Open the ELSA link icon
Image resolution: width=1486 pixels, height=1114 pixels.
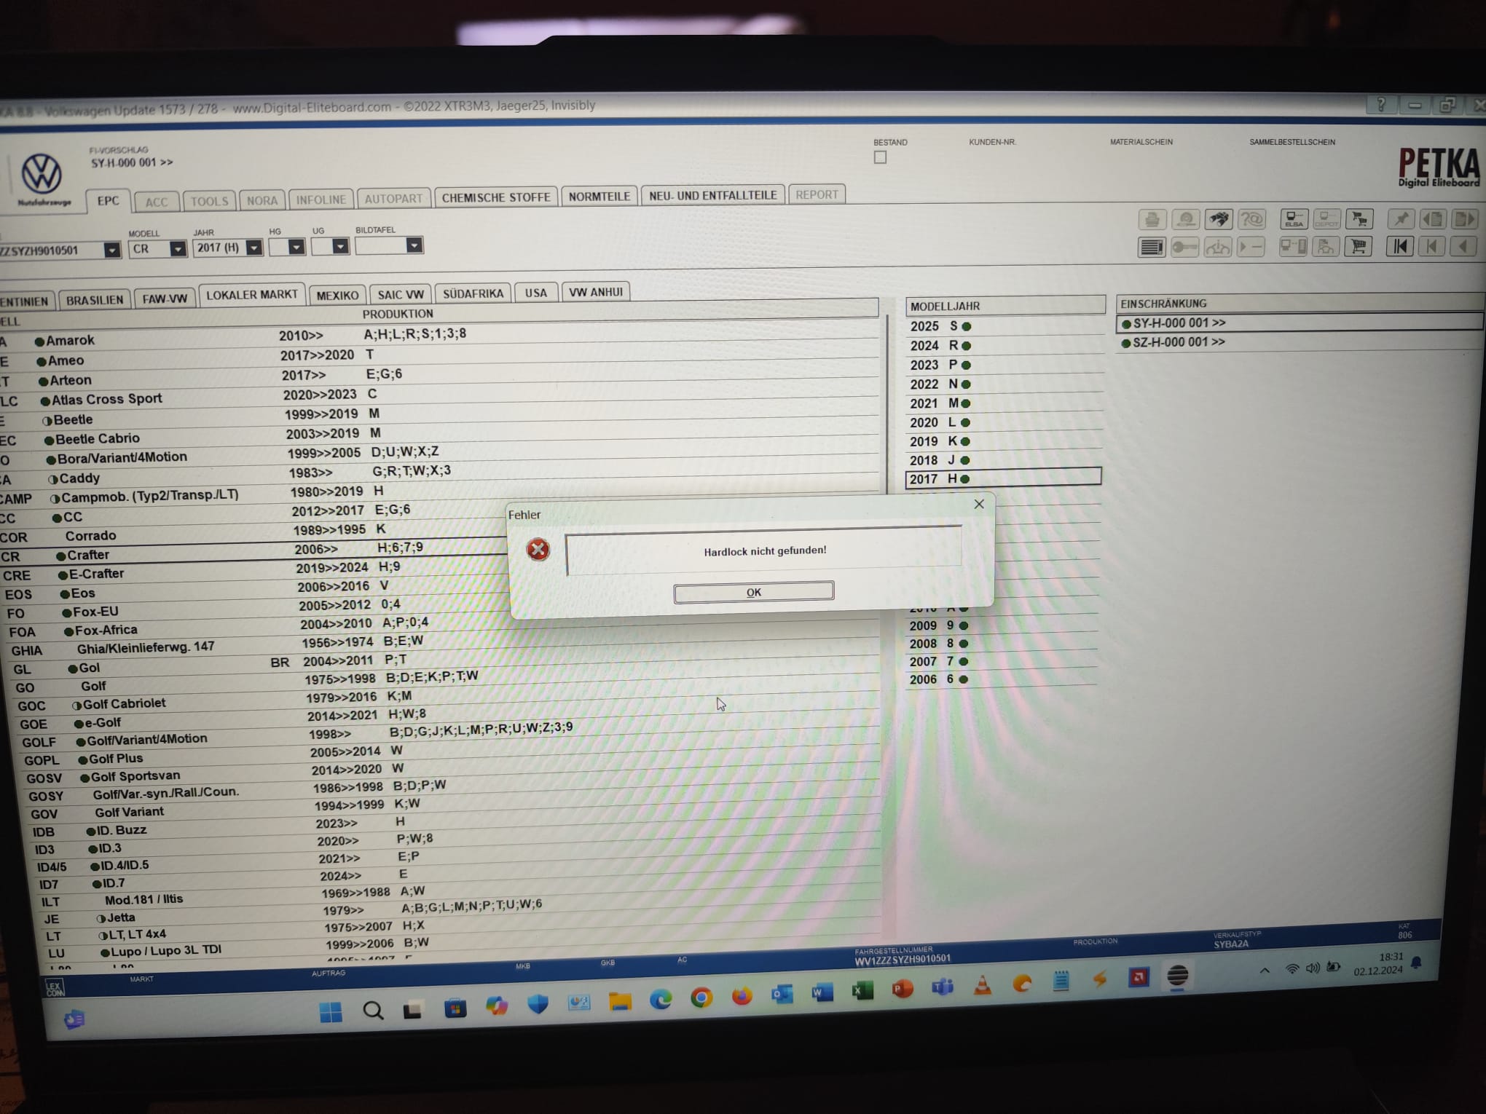click(1294, 218)
